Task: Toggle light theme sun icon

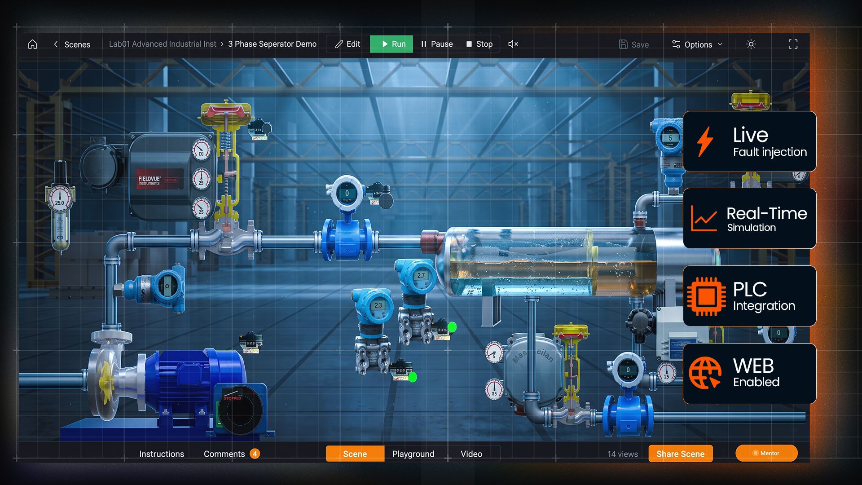Action: pos(751,44)
